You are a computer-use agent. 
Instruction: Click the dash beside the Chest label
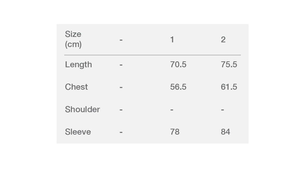121,87
